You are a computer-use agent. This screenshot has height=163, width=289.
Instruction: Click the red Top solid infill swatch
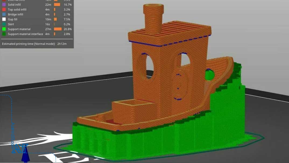pos(4,9)
